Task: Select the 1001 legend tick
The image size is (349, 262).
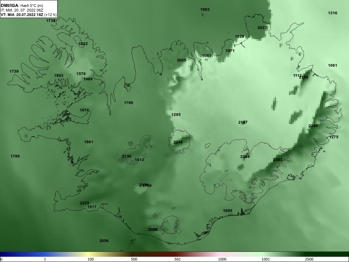Action: 266,259
